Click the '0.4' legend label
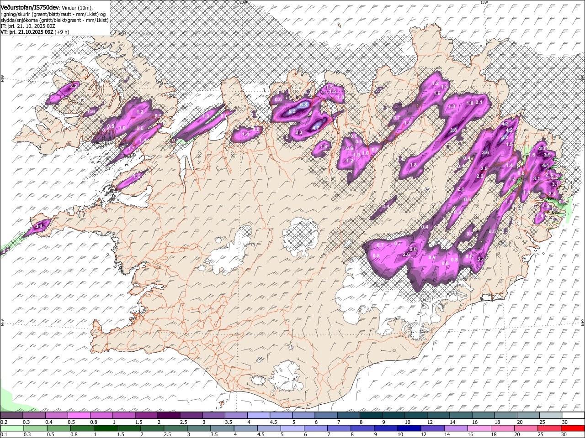 pos(49,422)
